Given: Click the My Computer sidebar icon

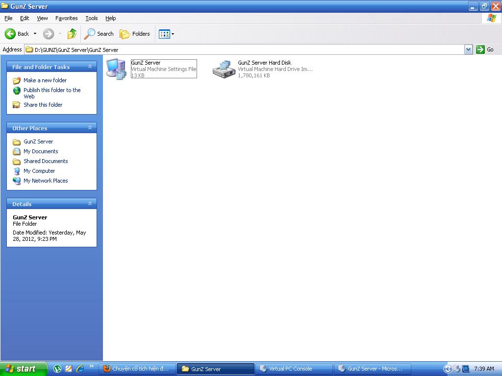Looking at the screenshot, I should [17, 171].
